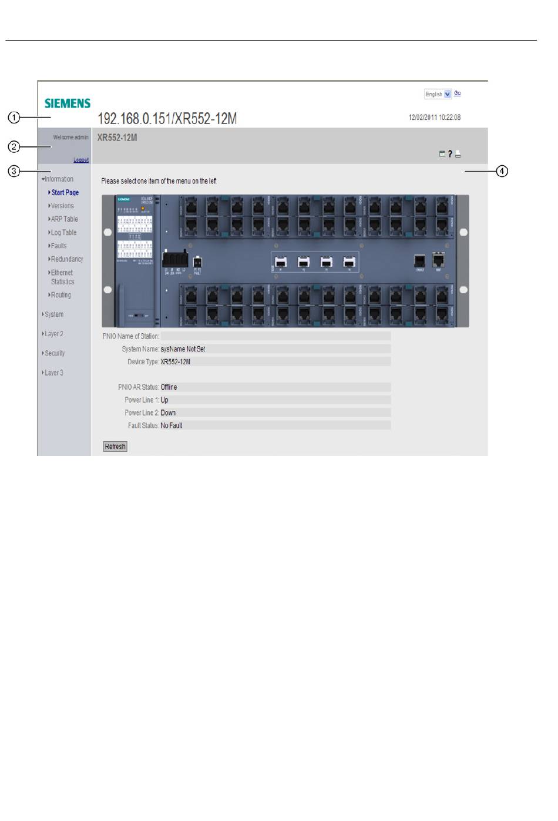Click the 'Please select one item' message
The image size is (558, 821).
159,181
